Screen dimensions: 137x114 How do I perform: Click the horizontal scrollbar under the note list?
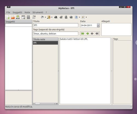click(45, 104)
